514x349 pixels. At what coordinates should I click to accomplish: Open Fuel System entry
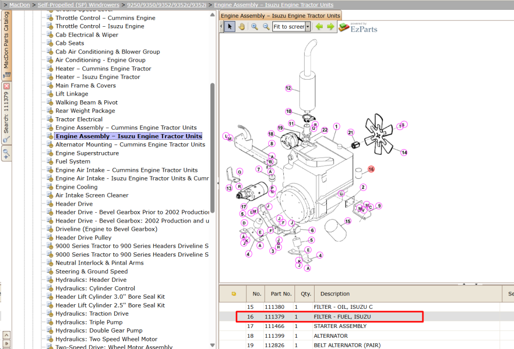73,161
